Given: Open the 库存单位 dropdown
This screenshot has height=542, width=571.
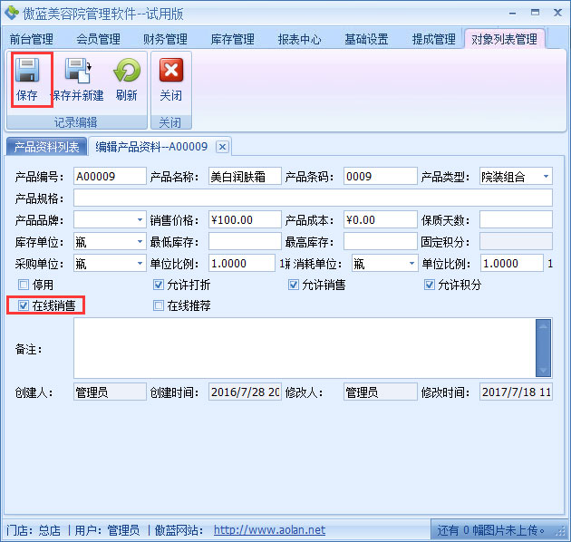Looking at the screenshot, I should click(140, 241).
